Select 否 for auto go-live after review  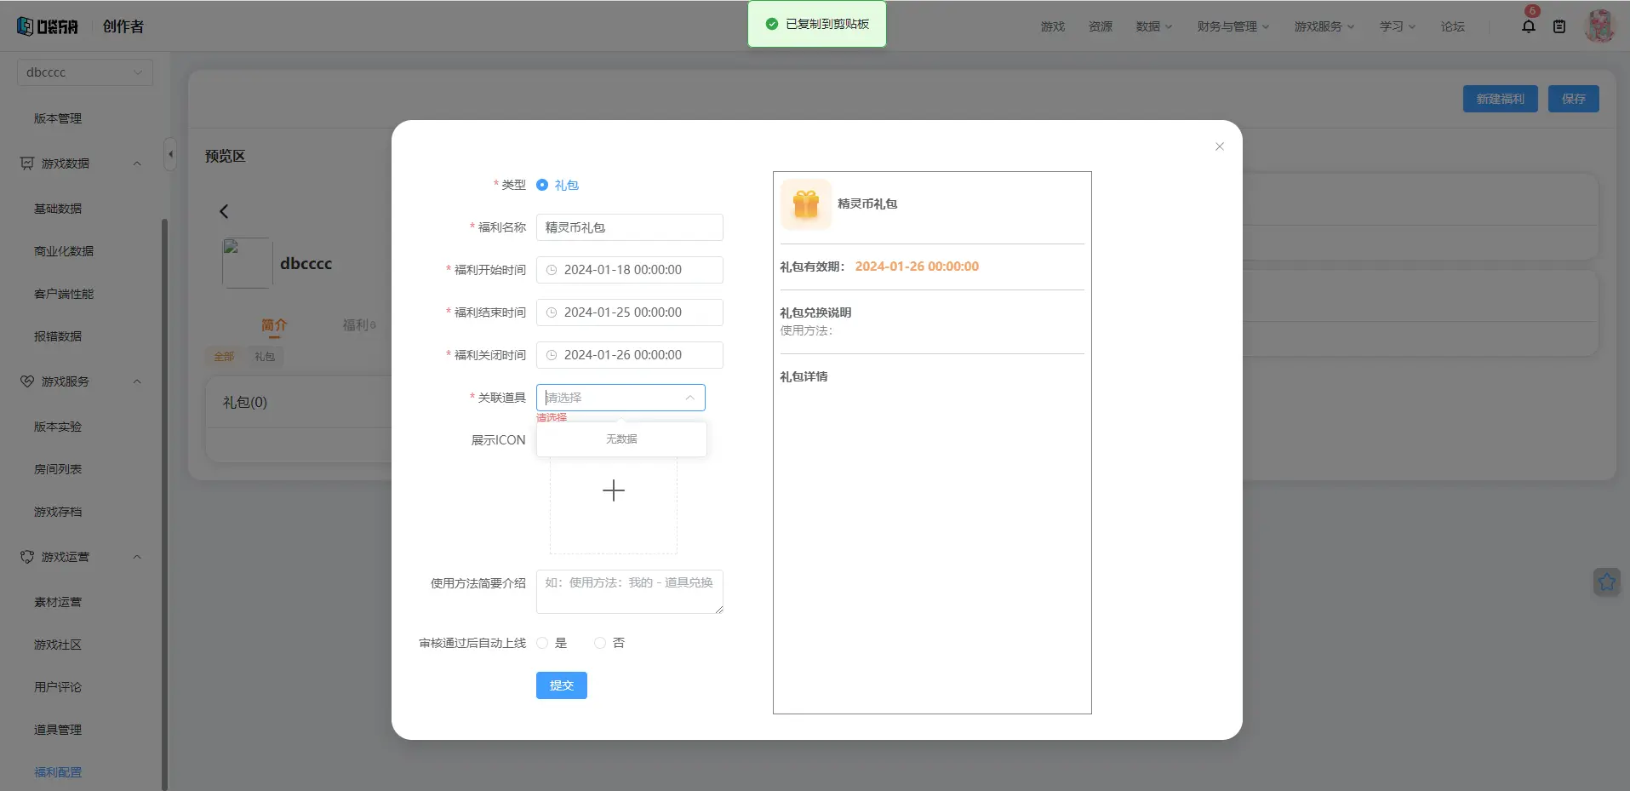click(600, 643)
